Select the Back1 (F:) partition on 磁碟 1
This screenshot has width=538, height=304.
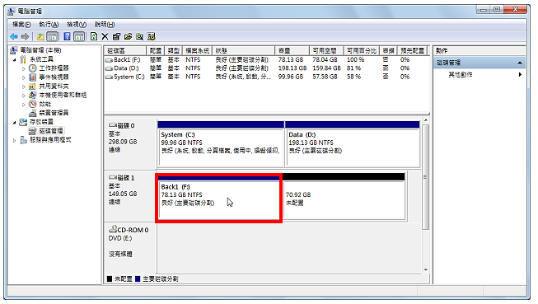click(219, 199)
